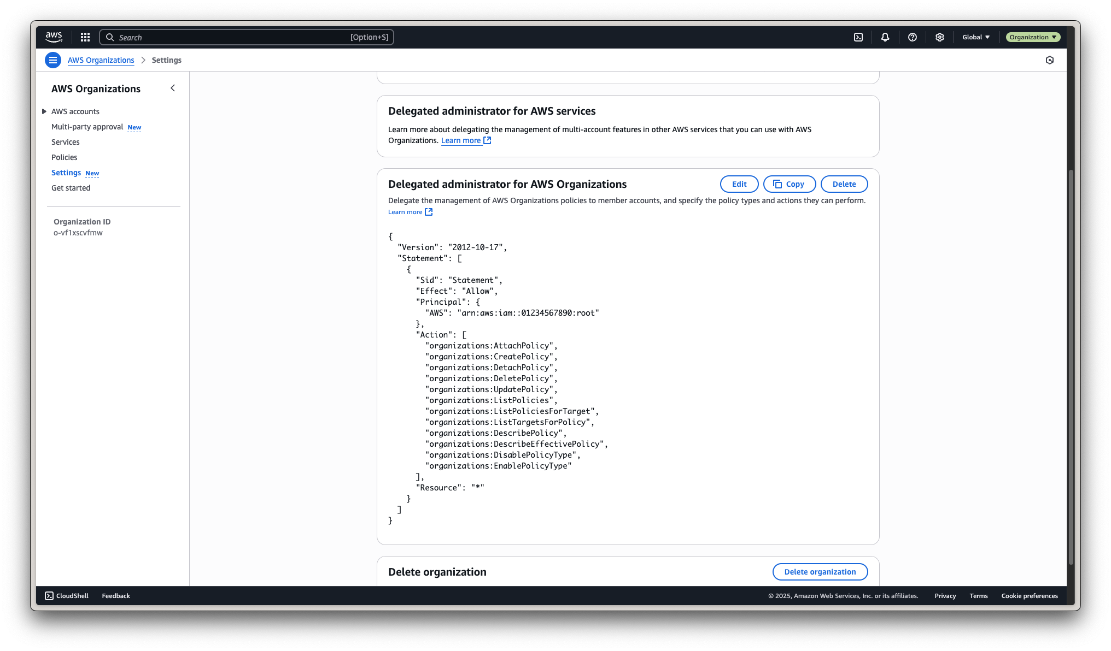The width and height of the screenshot is (1111, 651).
Task: Collapse the AWS Organizations side panel
Action: tap(173, 88)
